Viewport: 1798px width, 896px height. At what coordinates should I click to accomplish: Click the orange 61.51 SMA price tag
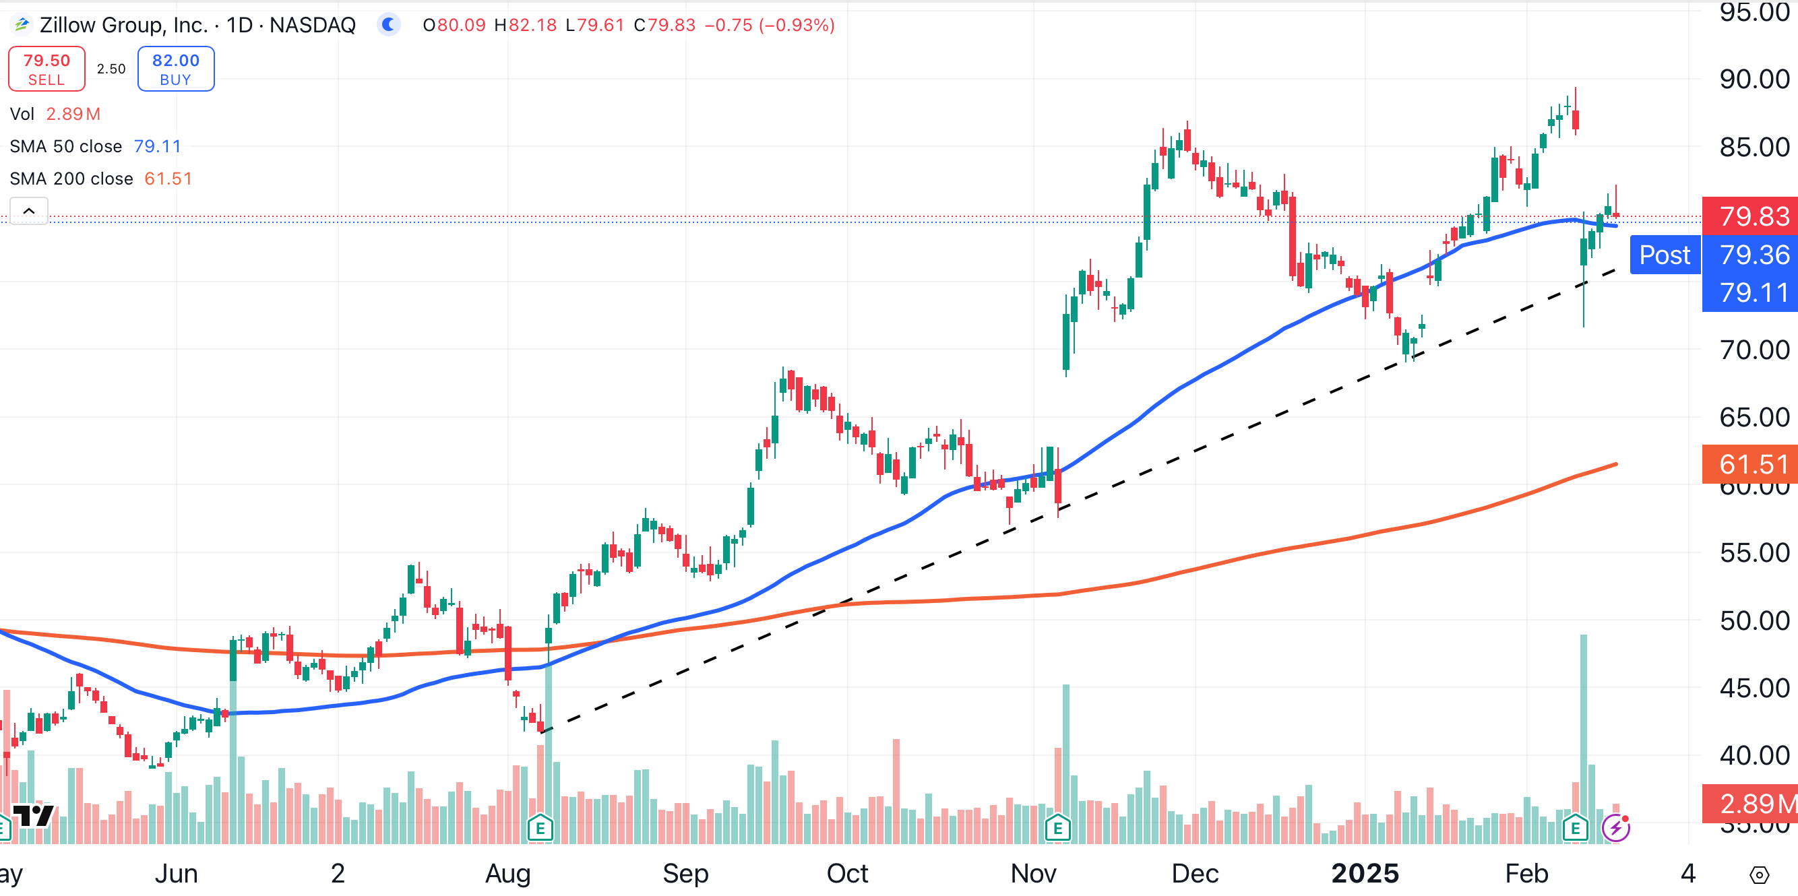tap(1753, 463)
